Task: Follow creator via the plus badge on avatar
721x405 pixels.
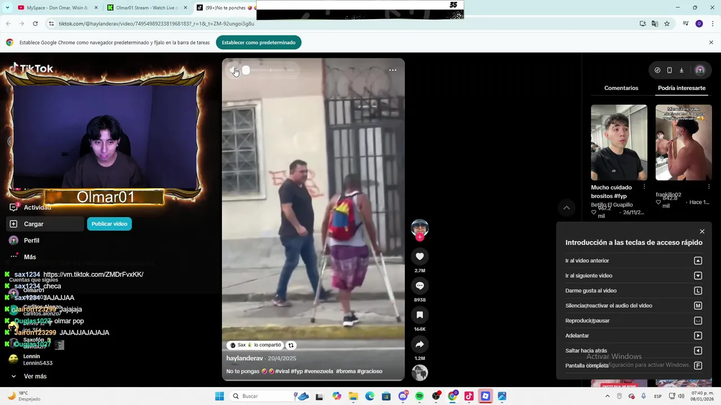Action: (420, 237)
